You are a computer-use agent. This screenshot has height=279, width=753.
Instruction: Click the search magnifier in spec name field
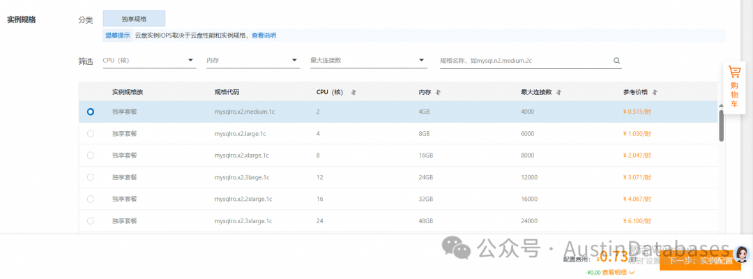coord(616,61)
